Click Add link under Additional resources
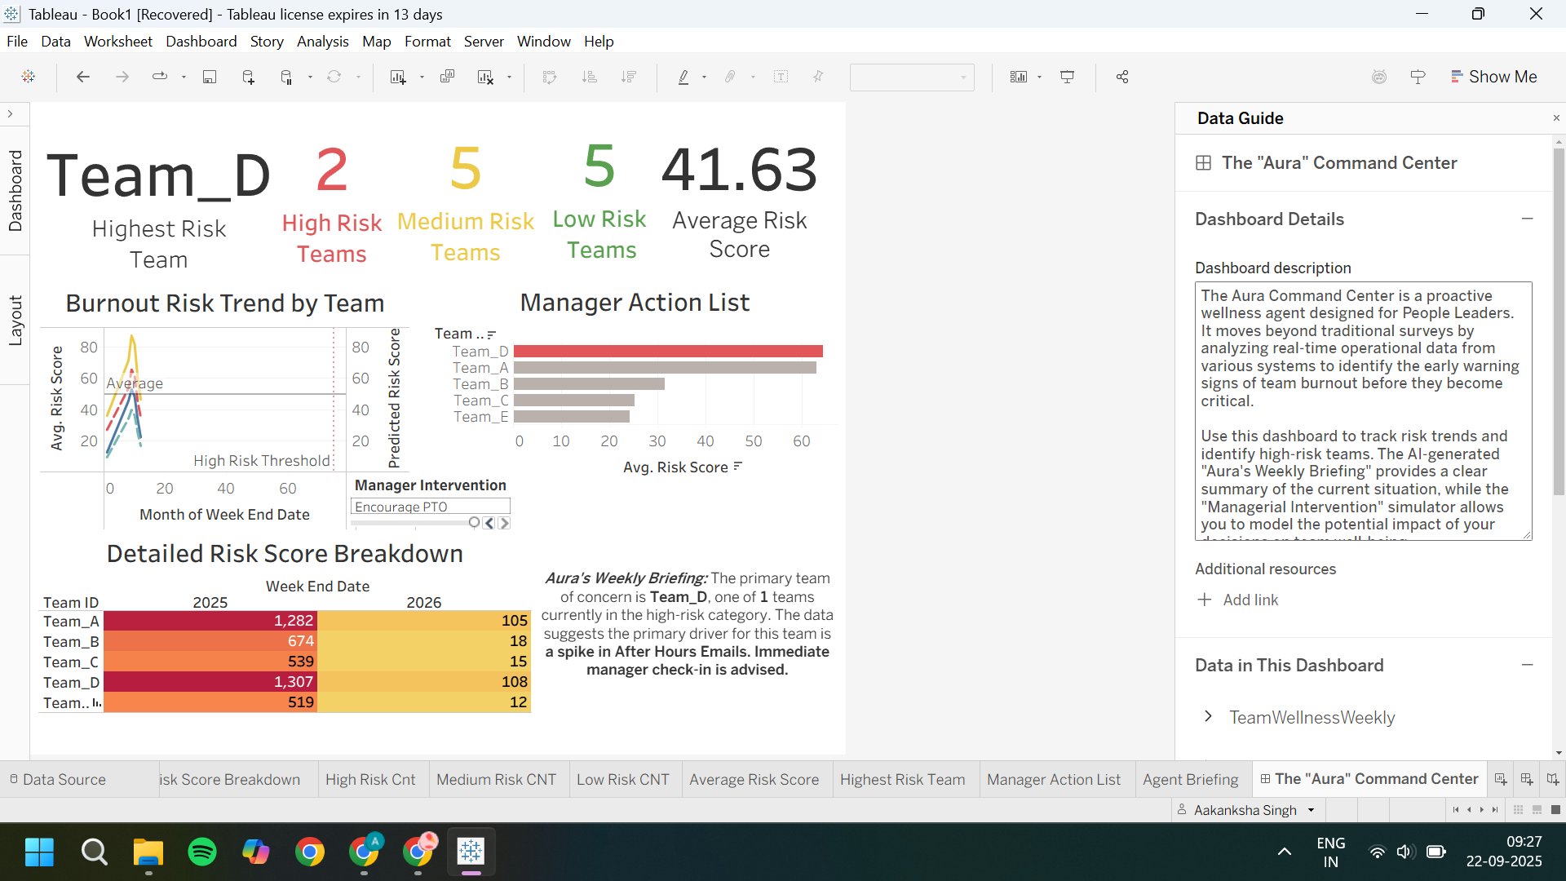 point(1250,600)
